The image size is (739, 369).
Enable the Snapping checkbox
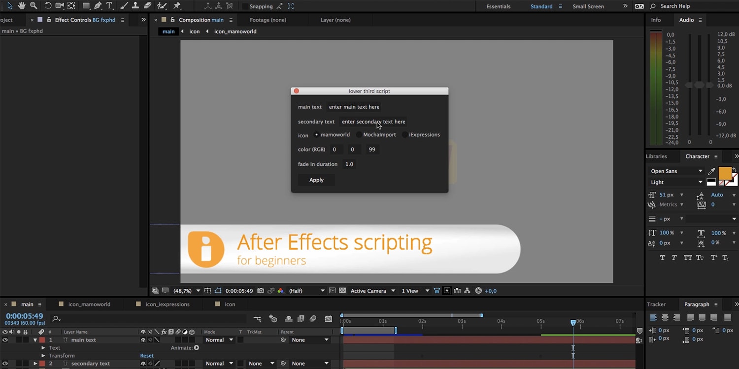point(245,6)
